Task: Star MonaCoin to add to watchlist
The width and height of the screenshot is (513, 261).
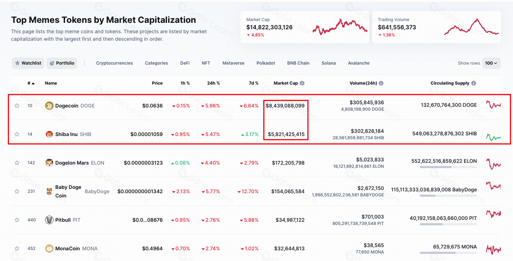Action: [x=17, y=249]
